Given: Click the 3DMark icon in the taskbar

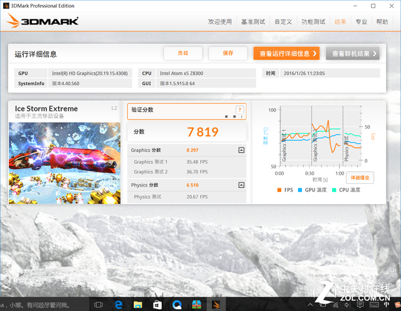Looking at the screenshot, I should [x=216, y=305].
